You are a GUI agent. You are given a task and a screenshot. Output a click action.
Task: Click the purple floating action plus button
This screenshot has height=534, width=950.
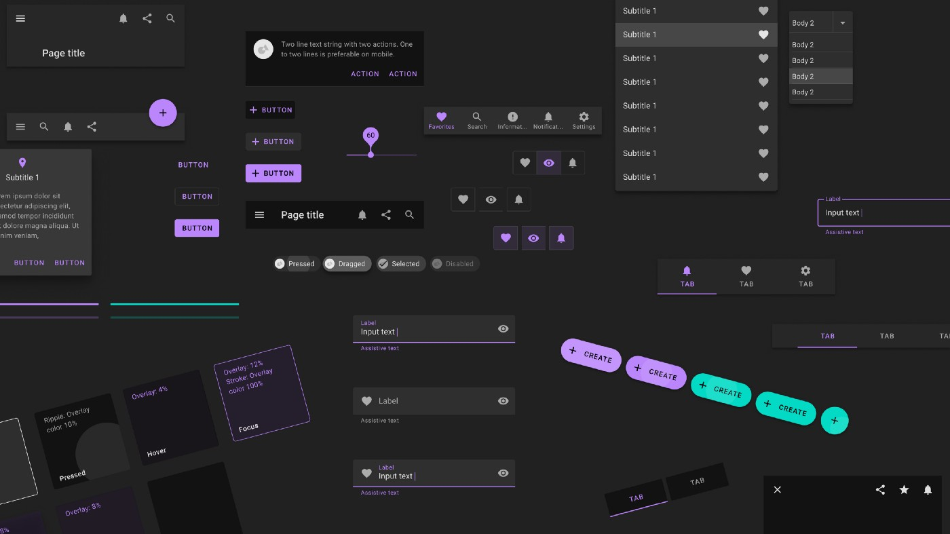(x=163, y=113)
